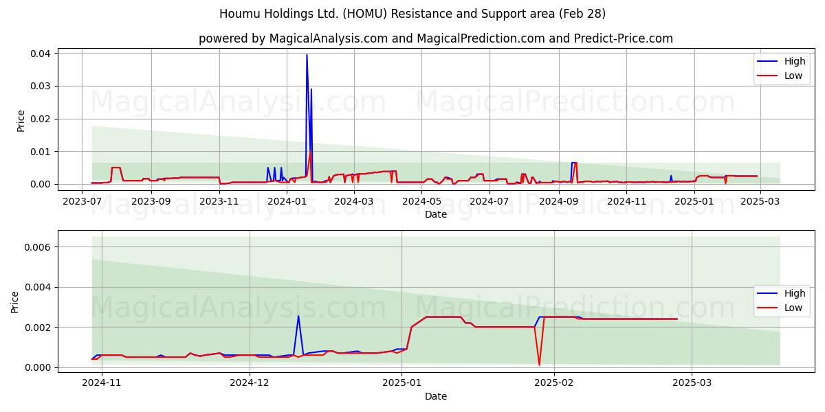The width and height of the screenshot is (825, 412).
Task: Click the bottom chart 2025-03 tick label
Action: click(692, 383)
